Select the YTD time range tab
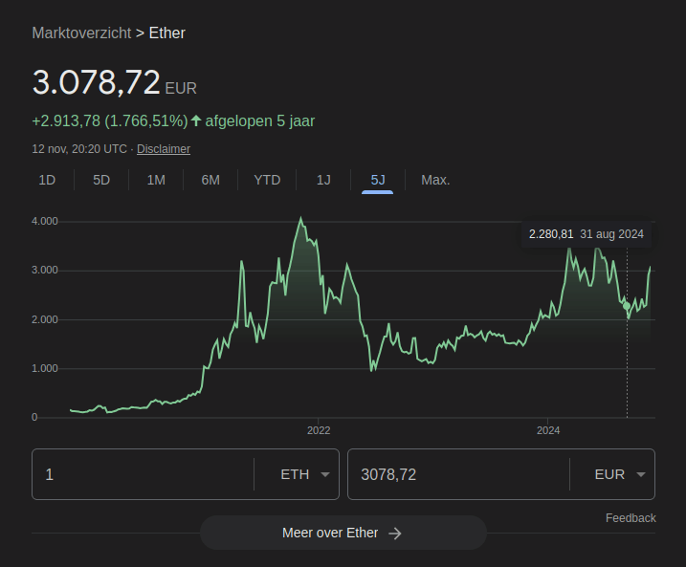 [267, 180]
